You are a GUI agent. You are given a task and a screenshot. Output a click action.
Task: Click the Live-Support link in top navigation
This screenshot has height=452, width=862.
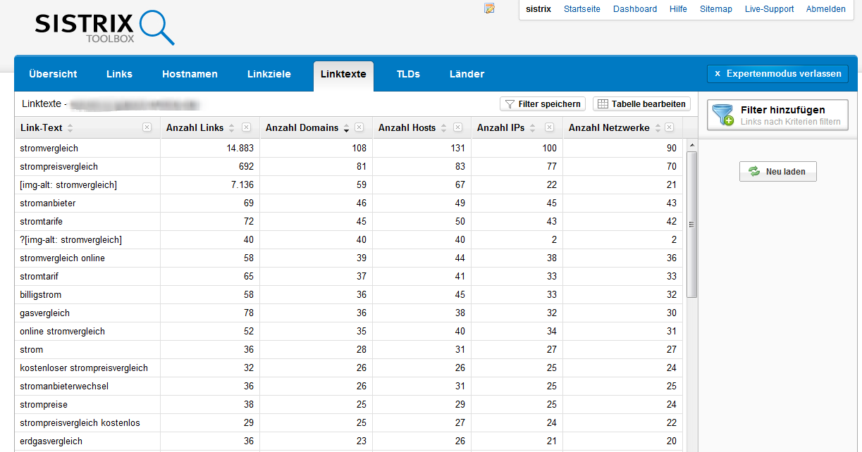pyautogui.click(x=769, y=9)
